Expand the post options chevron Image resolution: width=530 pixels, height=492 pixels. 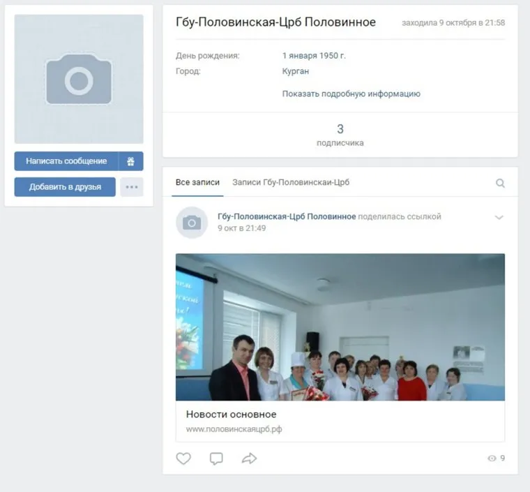[x=499, y=218]
